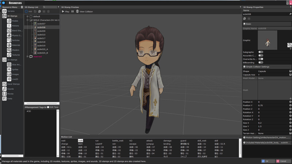Click the trash delete icon in stamp list toolbar
Image resolution: width=292 pixels, height=164 pixels.
(49, 11)
